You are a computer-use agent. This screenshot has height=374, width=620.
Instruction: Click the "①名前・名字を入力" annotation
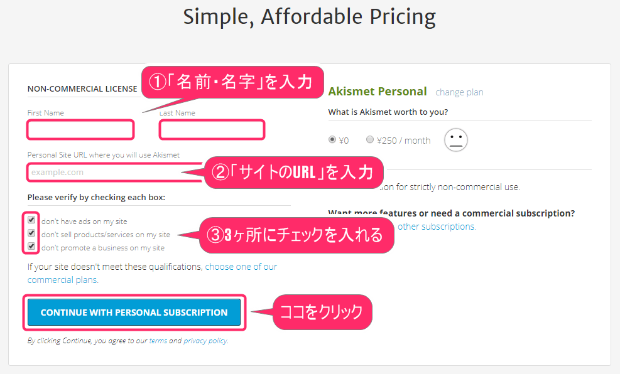[232, 82]
